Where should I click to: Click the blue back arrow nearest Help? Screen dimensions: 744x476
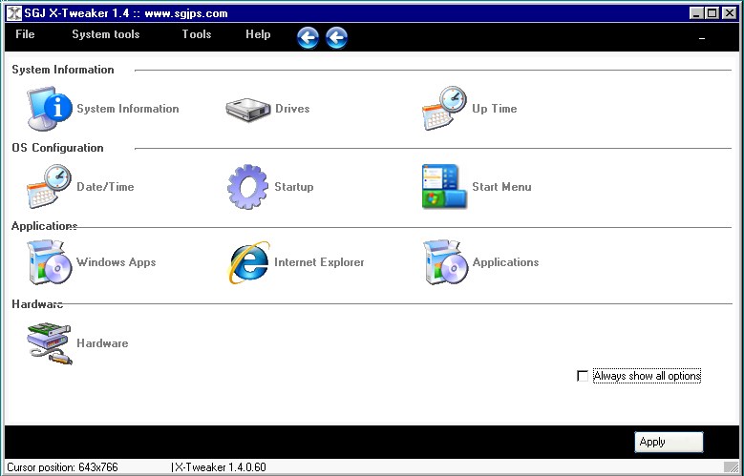(x=308, y=37)
